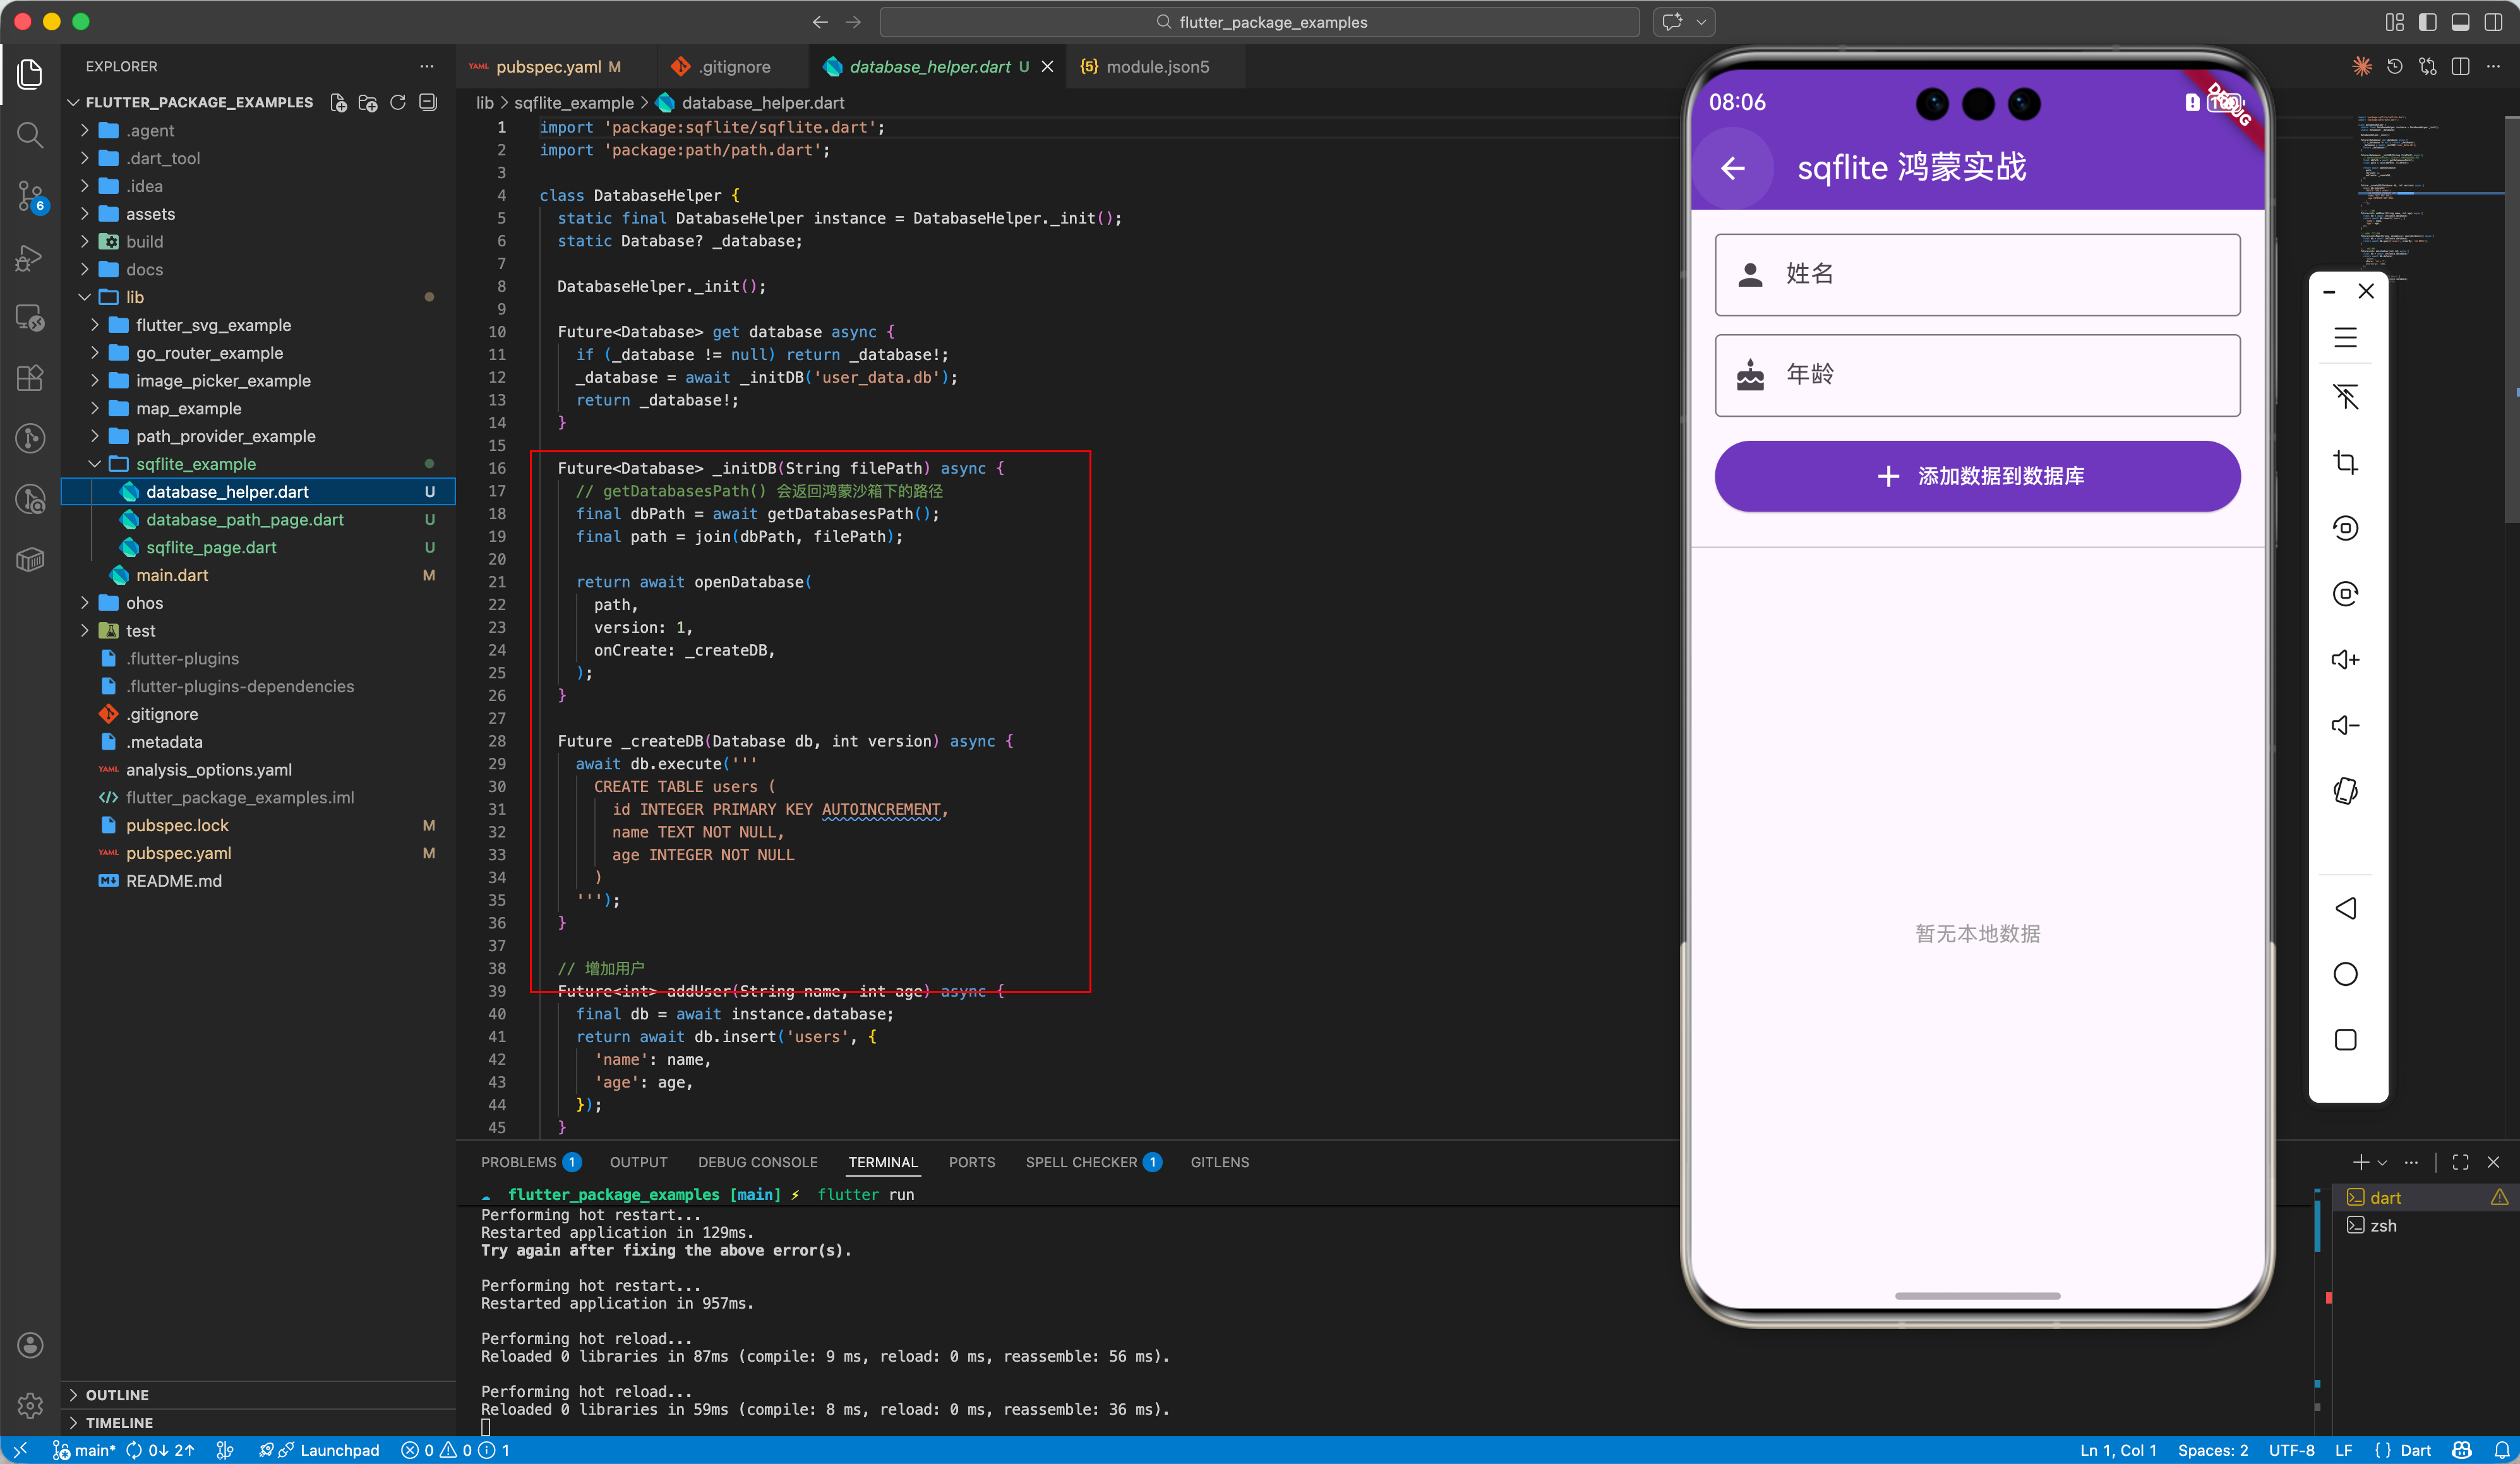Viewport: 2520px width, 1464px height.
Task: Tap the 添加数据到数据库 button
Action: tap(1977, 476)
